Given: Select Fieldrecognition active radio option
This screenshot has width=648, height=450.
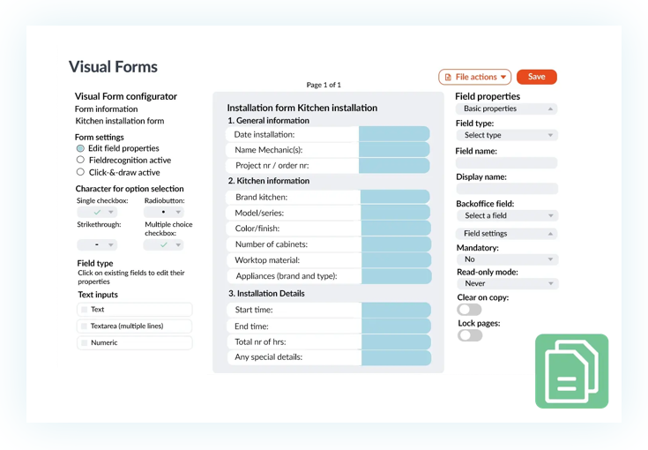Looking at the screenshot, I should (80, 161).
